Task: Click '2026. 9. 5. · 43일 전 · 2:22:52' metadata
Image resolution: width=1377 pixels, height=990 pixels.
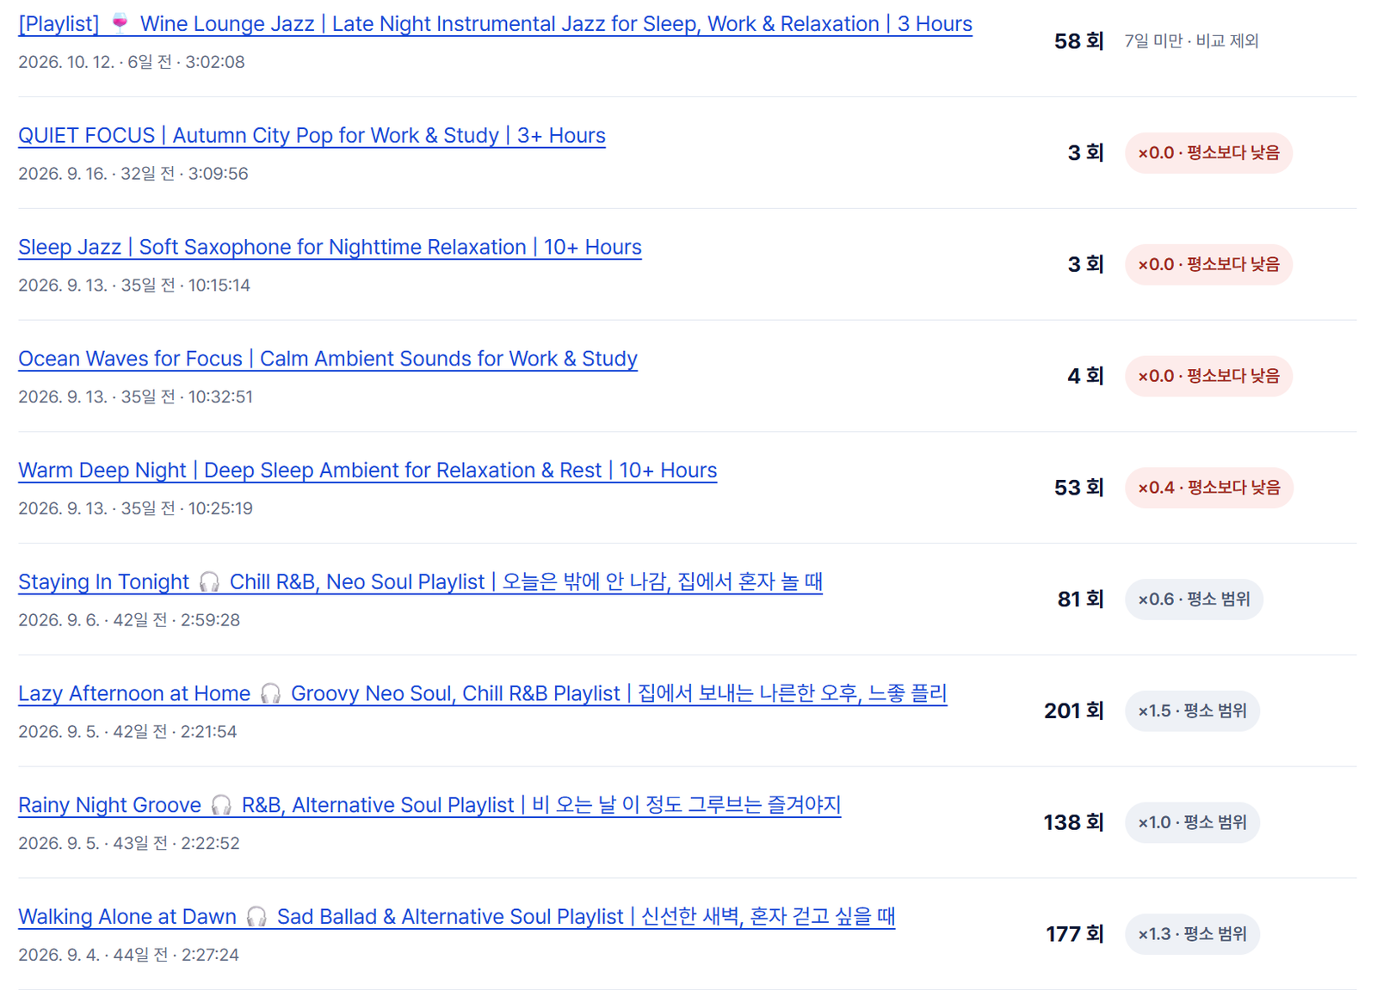Action: pyautogui.click(x=129, y=843)
